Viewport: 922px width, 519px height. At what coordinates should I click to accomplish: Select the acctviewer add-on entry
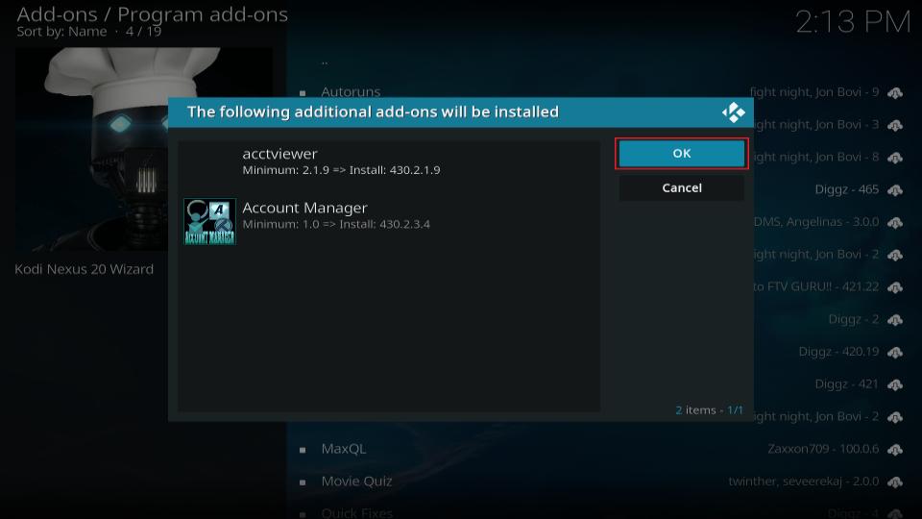tap(389, 161)
